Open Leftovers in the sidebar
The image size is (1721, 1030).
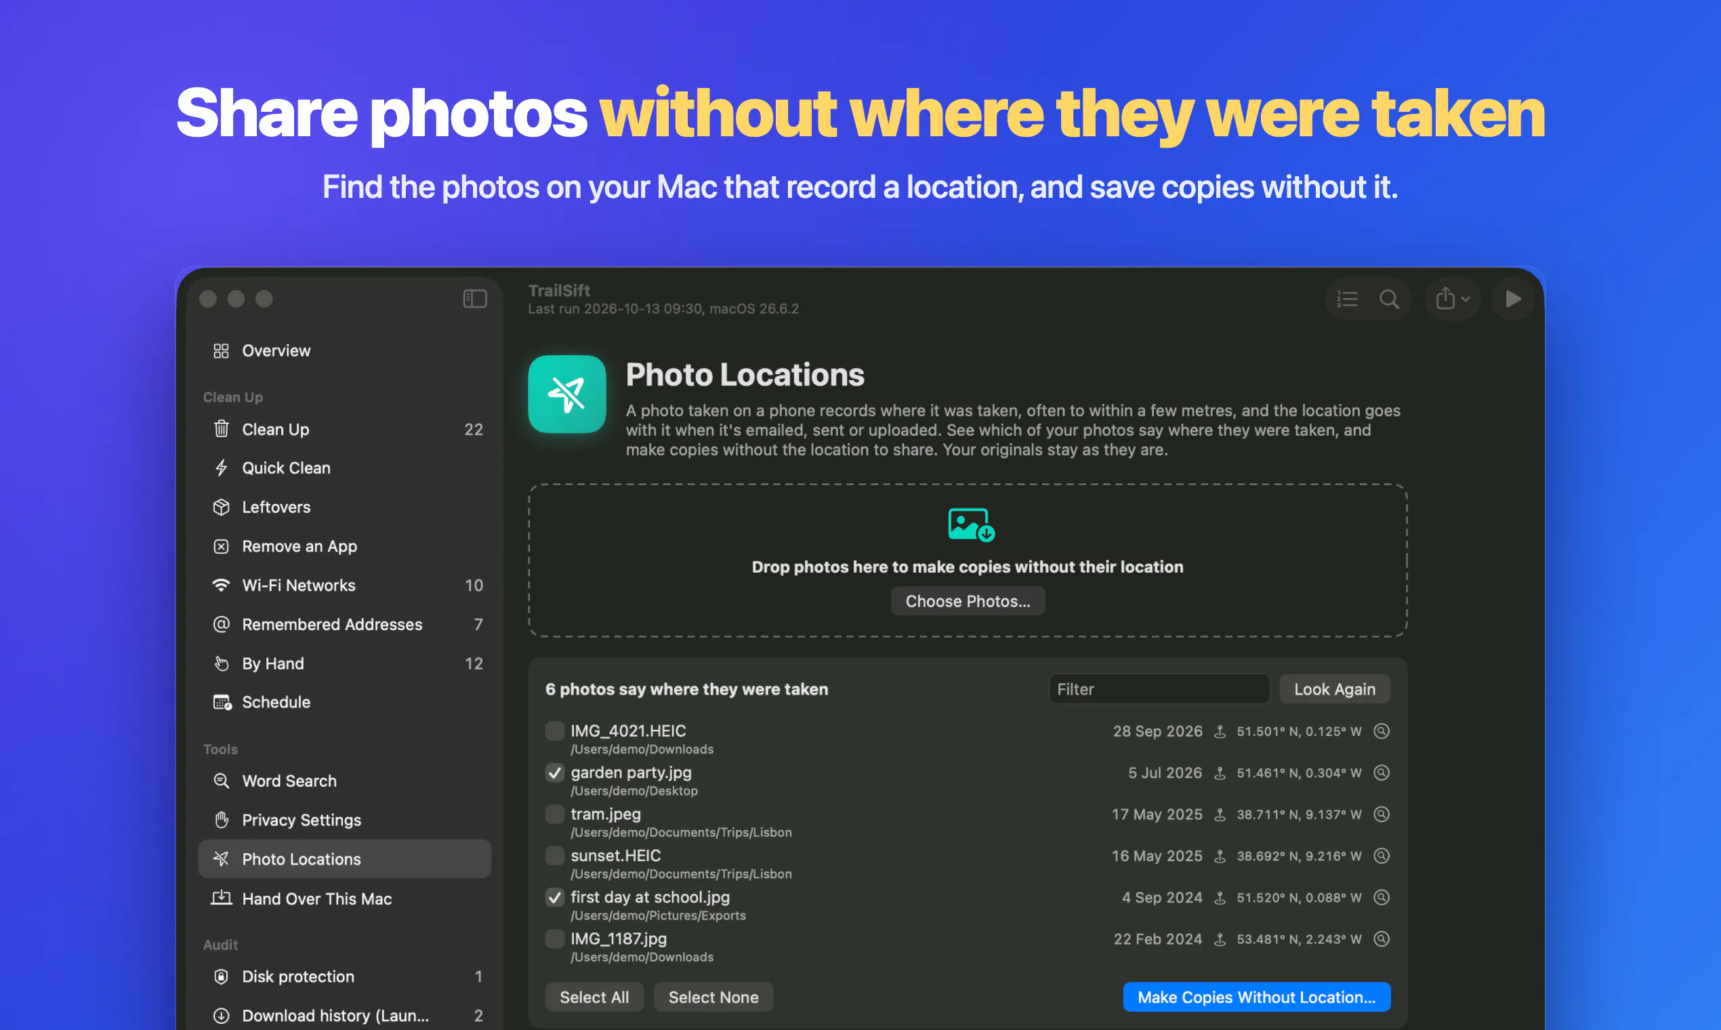tap(344, 508)
